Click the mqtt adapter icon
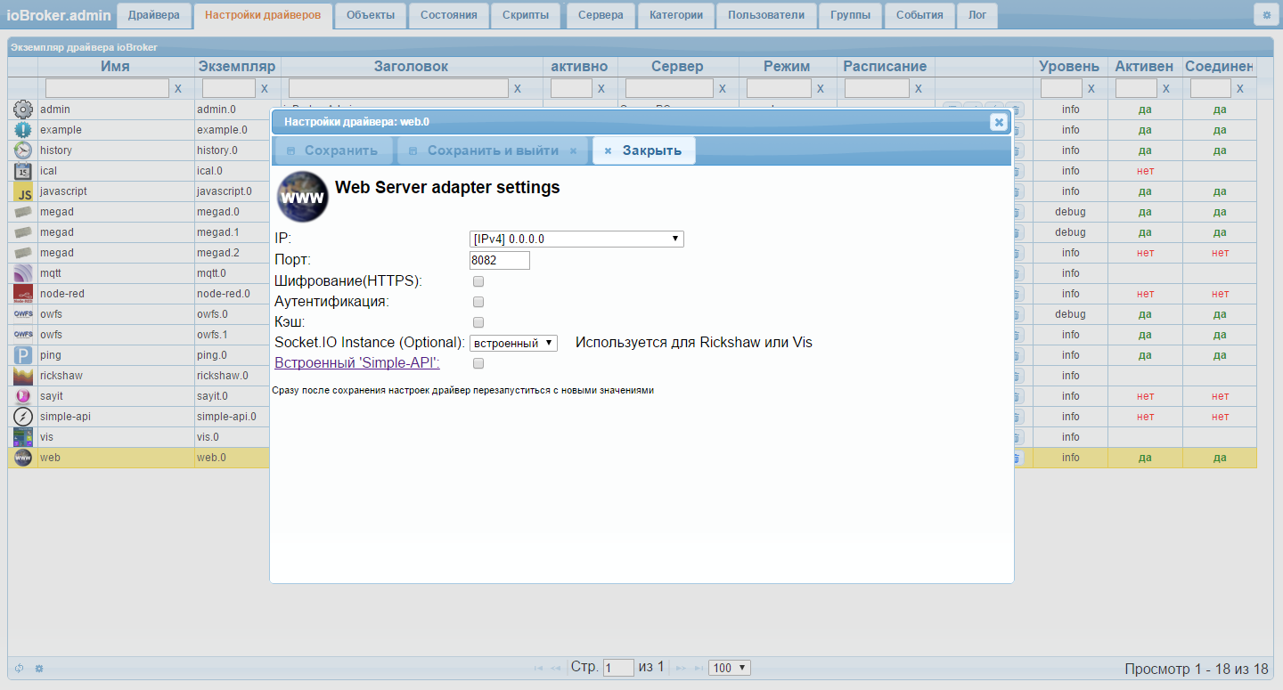 point(23,273)
